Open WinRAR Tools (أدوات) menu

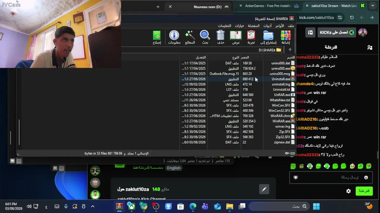267,26
